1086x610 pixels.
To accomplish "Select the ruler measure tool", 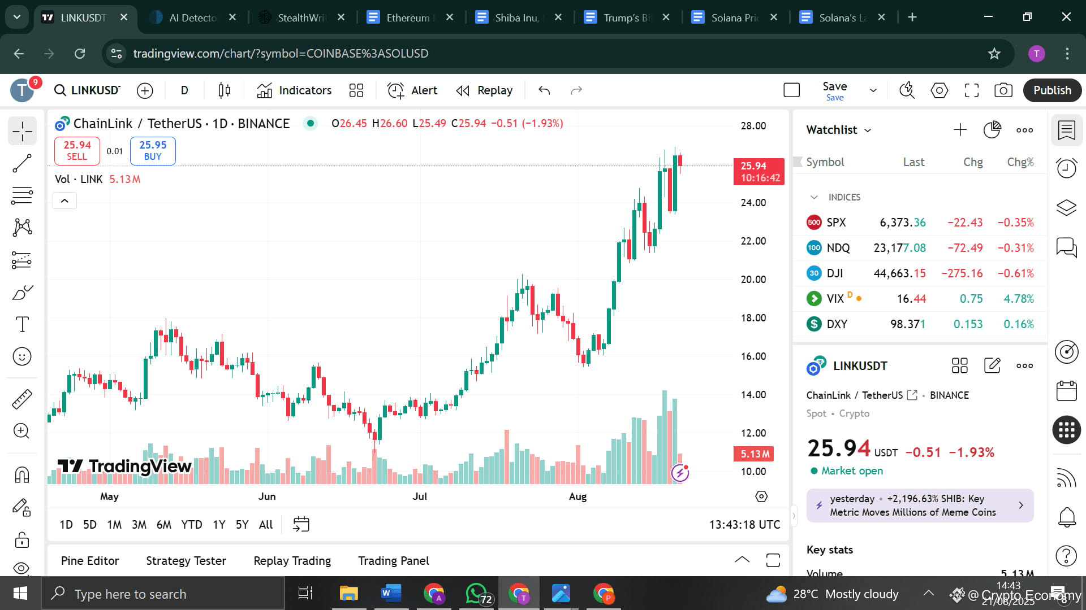I will [22, 399].
